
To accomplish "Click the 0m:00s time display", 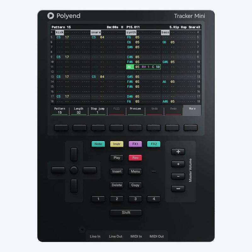I will [112, 27].
